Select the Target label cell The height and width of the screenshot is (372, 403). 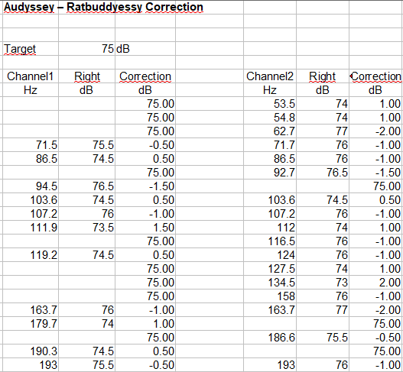coord(31,49)
